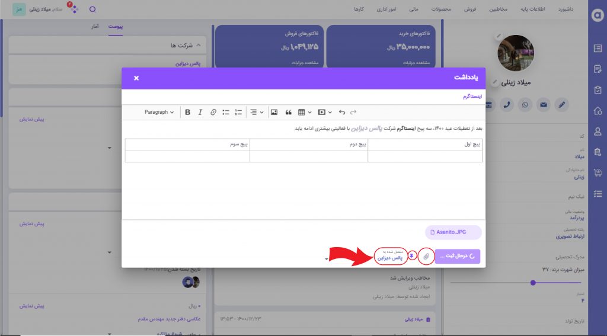Toggle the pin icon for the note

point(413,255)
